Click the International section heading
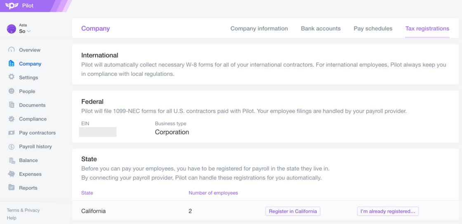Image resolution: width=462 pixels, height=224 pixels. click(99, 55)
